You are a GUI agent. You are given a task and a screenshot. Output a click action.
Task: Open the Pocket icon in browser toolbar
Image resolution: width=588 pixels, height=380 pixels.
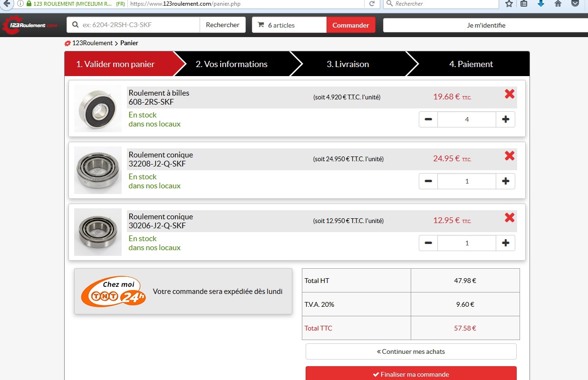click(575, 4)
